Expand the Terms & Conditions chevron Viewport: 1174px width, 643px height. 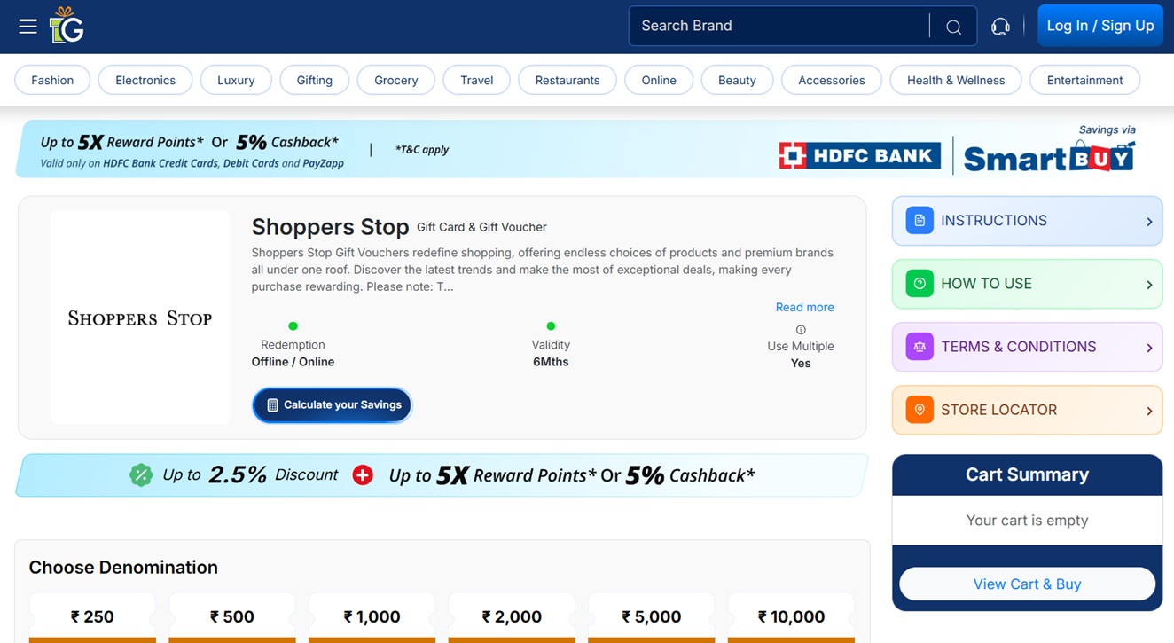coord(1149,348)
